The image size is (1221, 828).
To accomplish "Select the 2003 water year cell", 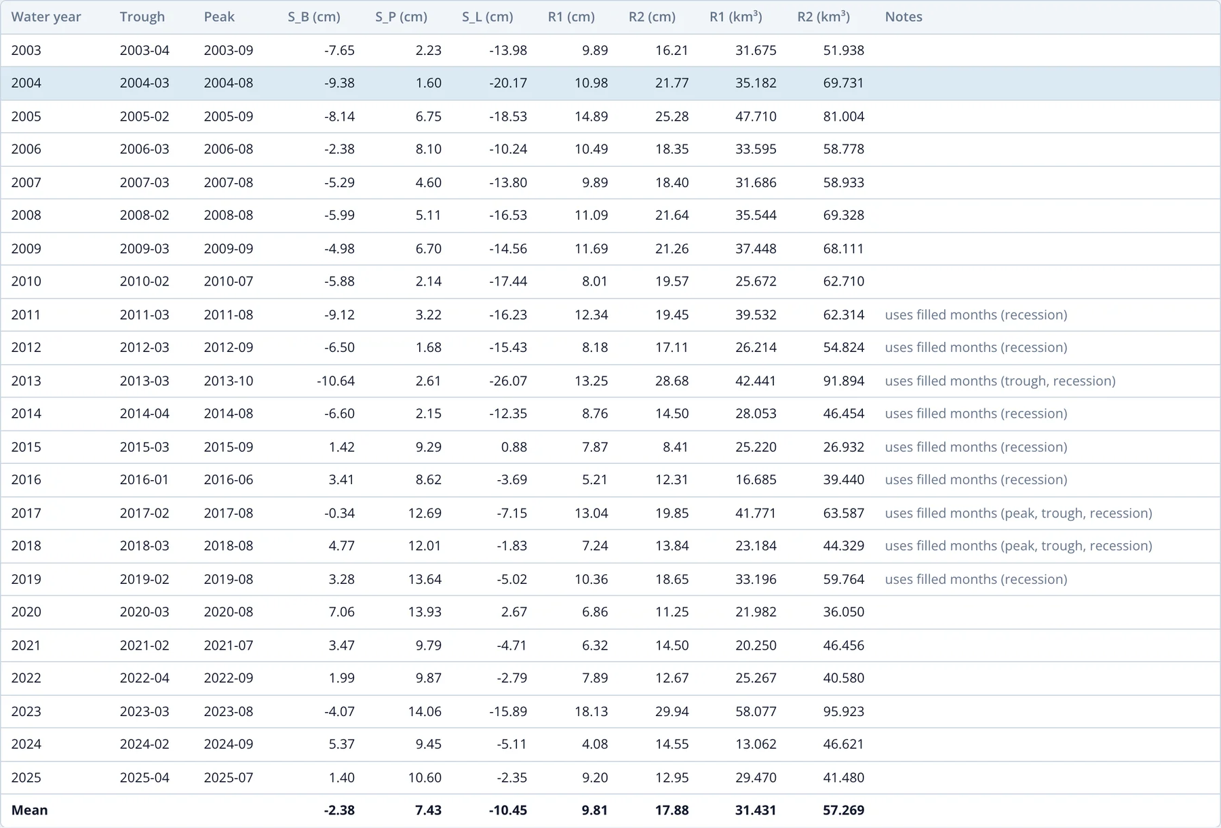I will point(26,50).
